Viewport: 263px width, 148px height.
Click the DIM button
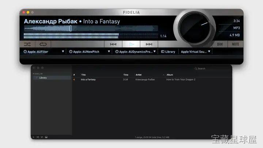(x=220, y=44)
